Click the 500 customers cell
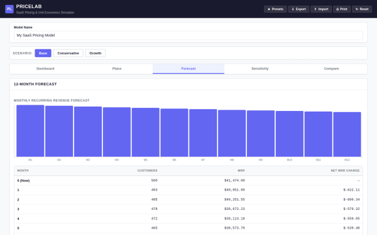 click(155, 180)
